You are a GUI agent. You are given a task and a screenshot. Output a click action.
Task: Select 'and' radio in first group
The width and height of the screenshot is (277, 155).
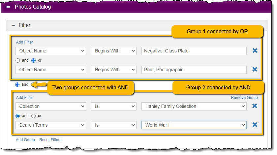point(18,61)
